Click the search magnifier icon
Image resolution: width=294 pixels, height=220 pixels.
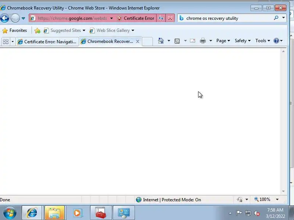click(276, 18)
